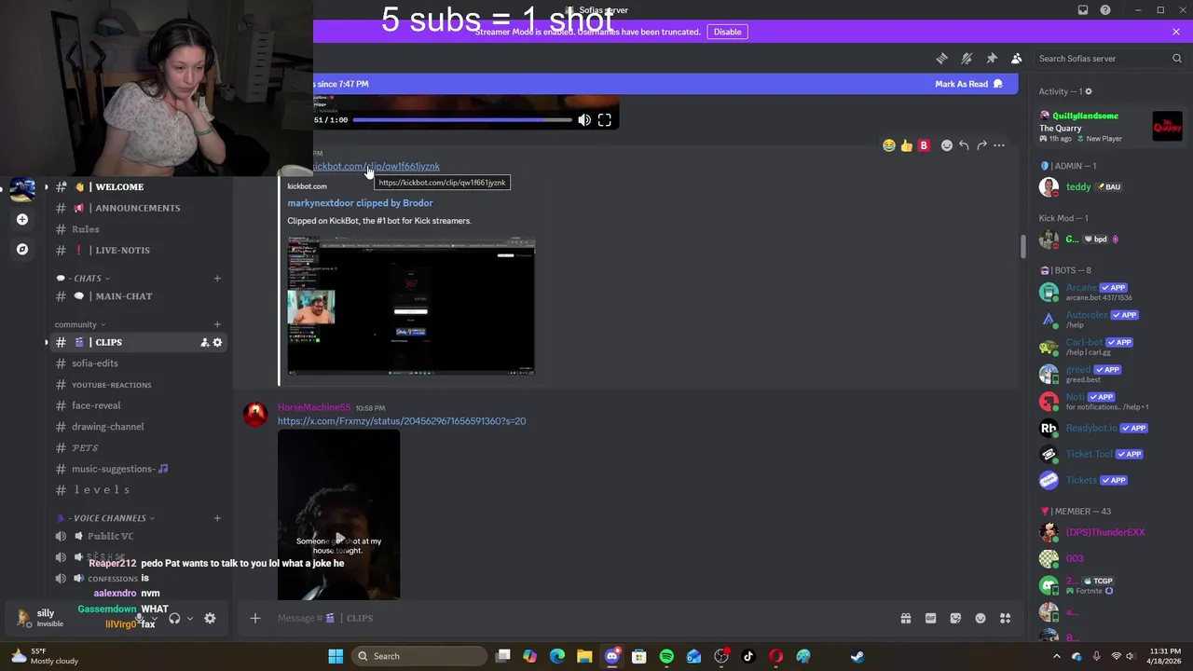Mute the video player volume
The width and height of the screenshot is (1193, 671).
click(584, 120)
